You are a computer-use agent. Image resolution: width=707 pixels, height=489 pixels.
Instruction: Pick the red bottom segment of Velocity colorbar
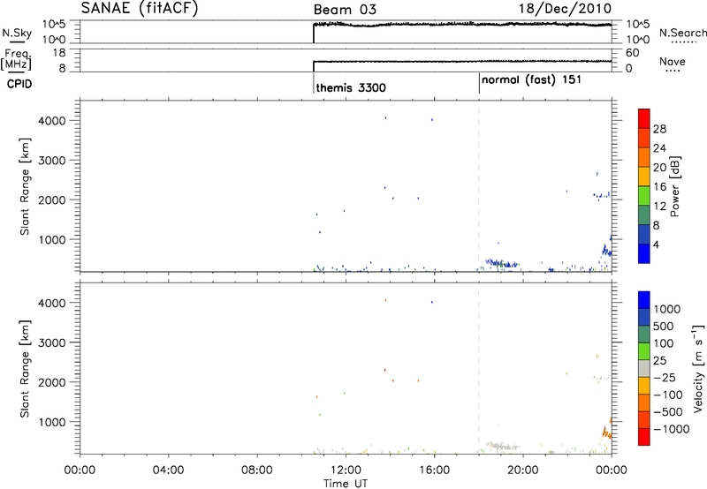(x=644, y=437)
